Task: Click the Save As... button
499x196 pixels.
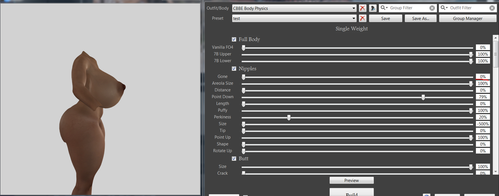Action: pyautogui.click(x=420, y=18)
